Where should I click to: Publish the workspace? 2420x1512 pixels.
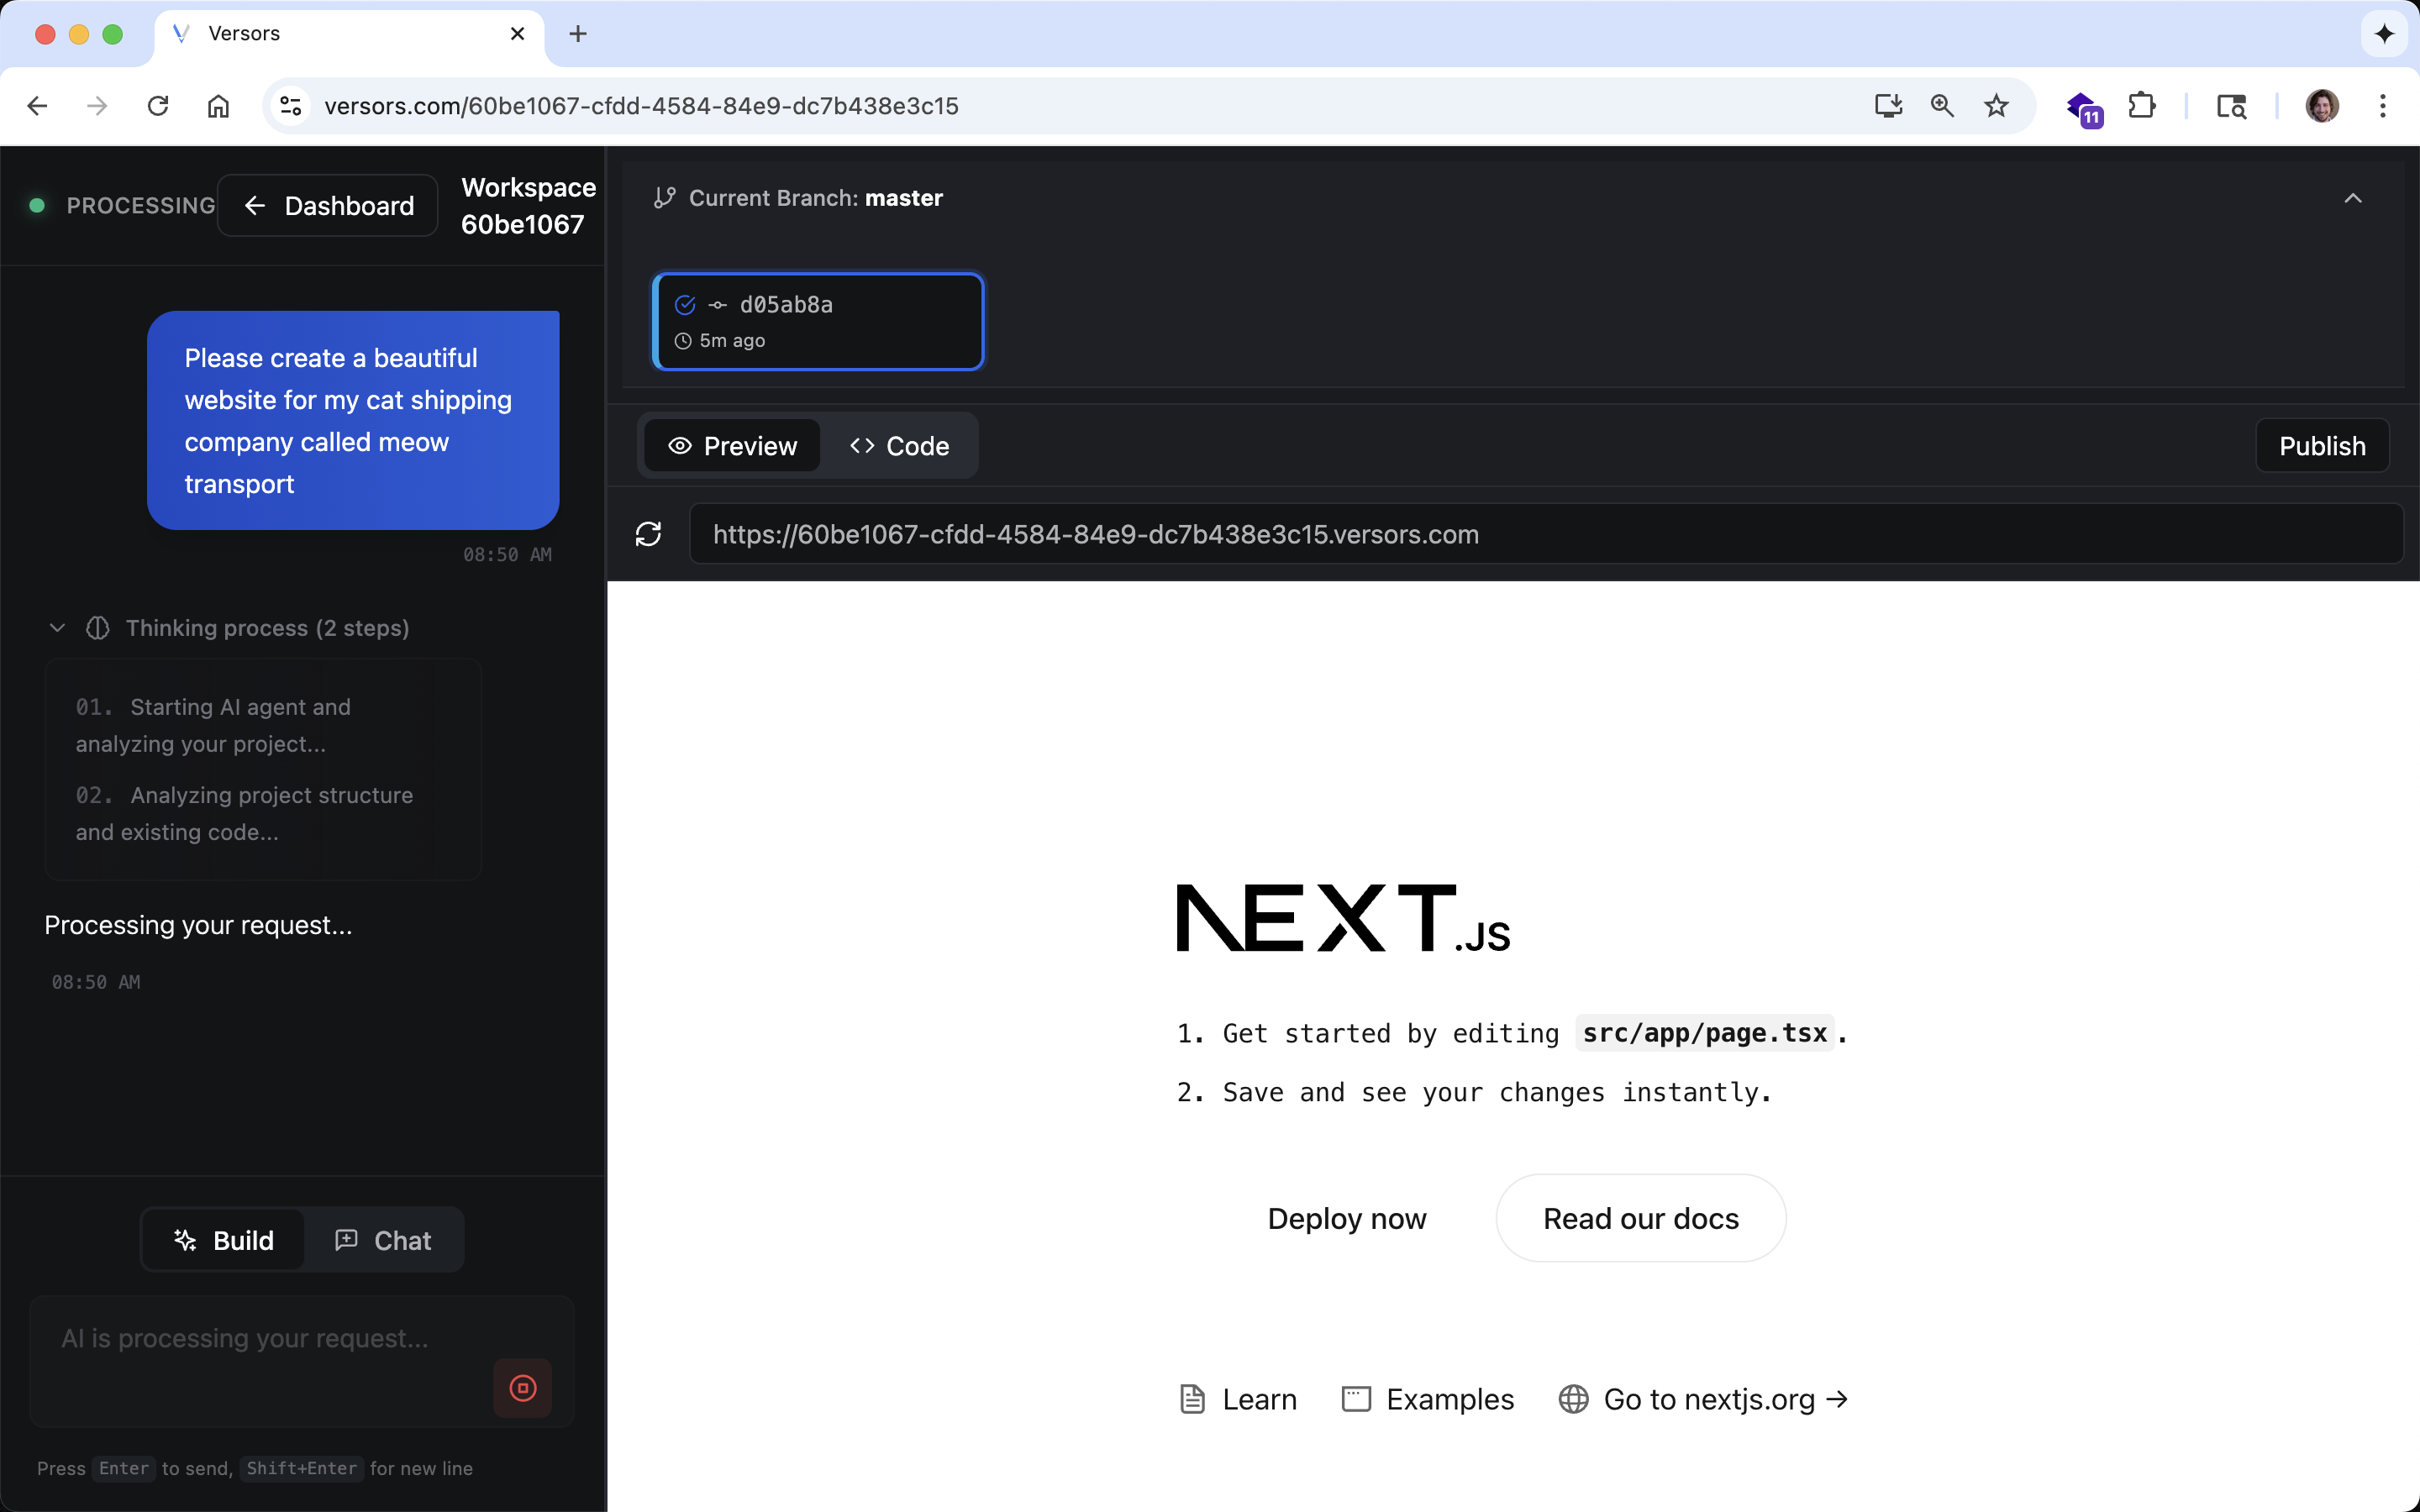(x=2322, y=445)
